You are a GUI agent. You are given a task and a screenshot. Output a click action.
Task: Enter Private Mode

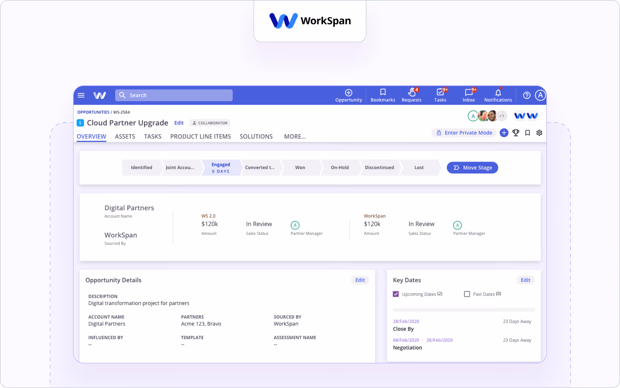tap(464, 133)
